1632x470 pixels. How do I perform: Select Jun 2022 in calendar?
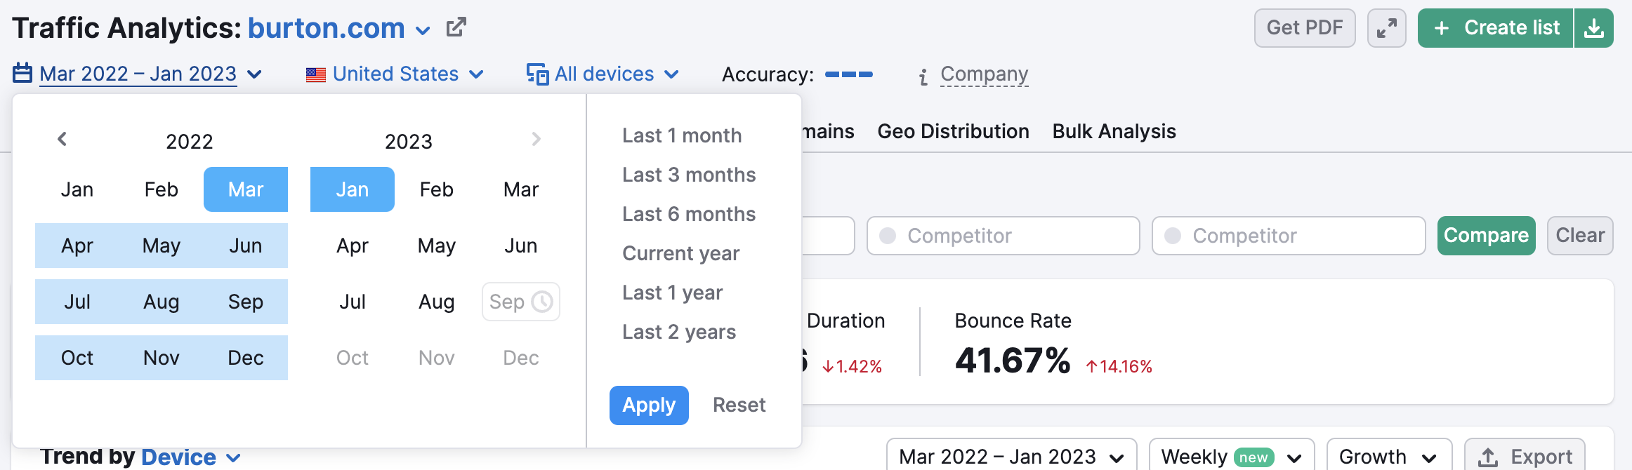[x=246, y=246]
